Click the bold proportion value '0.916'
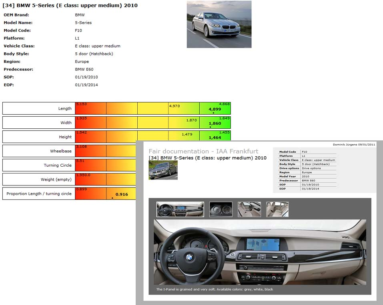 point(122,194)
